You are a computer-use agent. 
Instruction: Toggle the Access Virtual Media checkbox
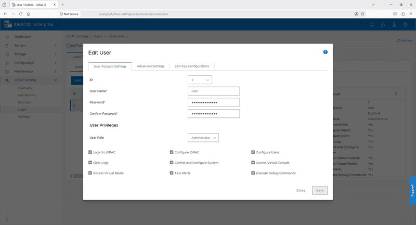coord(90,173)
